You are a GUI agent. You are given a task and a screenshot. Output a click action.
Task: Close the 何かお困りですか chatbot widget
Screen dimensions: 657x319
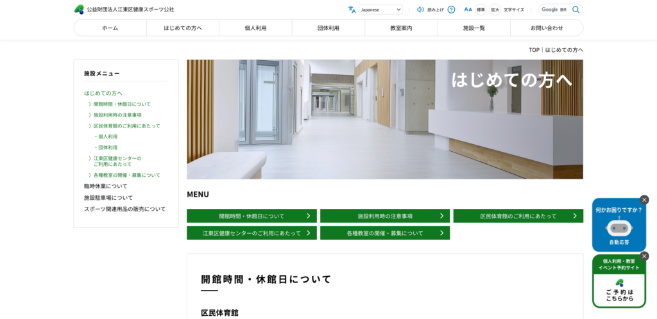pos(644,199)
